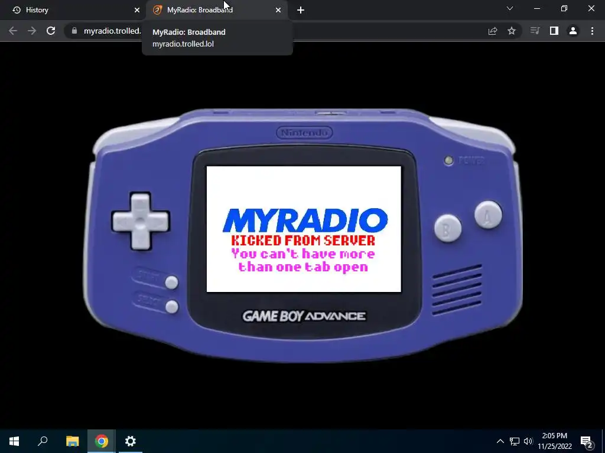605x453 pixels.
Task: Show hidden system tray icons
Action: pyautogui.click(x=500, y=441)
